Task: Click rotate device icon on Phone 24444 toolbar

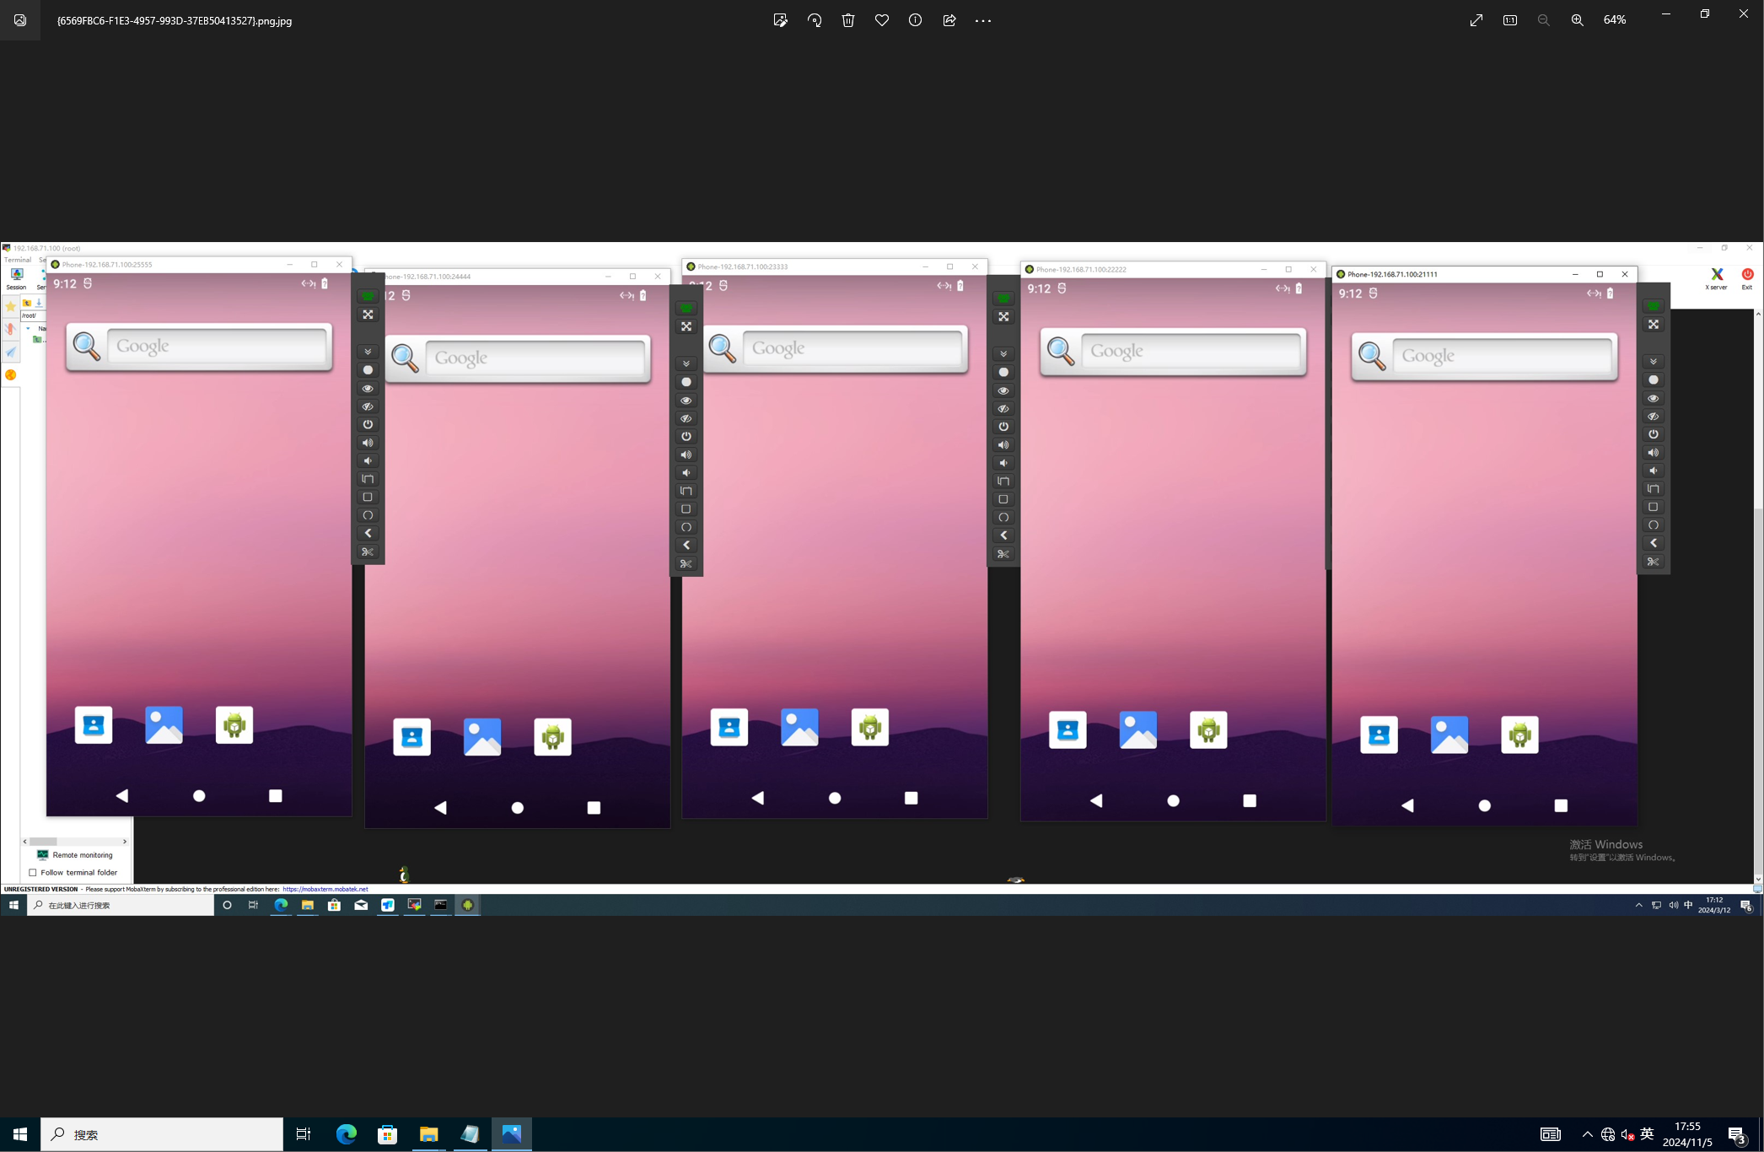Action: pyautogui.click(x=686, y=491)
